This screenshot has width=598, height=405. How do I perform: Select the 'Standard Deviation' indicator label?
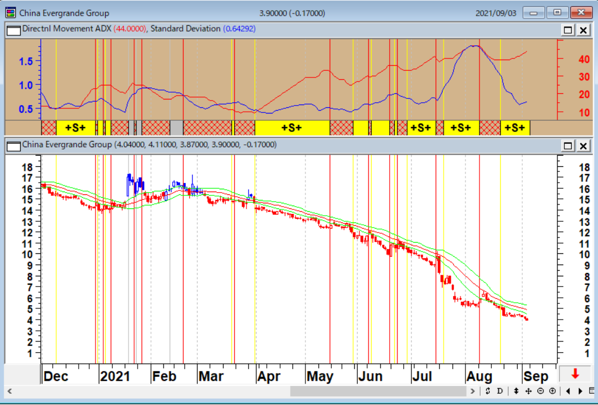(x=186, y=29)
